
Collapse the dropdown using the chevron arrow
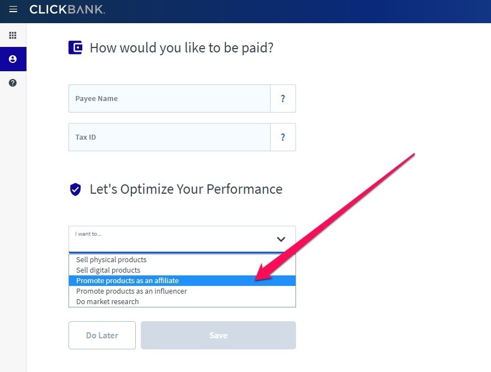point(281,239)
